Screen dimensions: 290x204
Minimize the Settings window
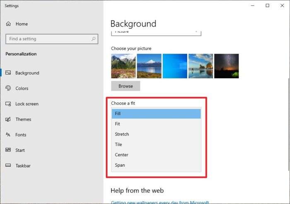253,5
